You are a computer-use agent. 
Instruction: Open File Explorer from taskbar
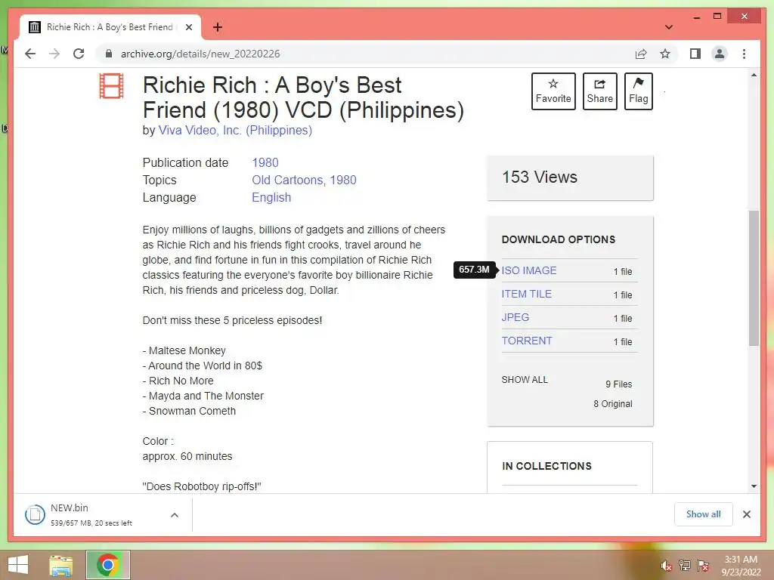click(61, 565)
